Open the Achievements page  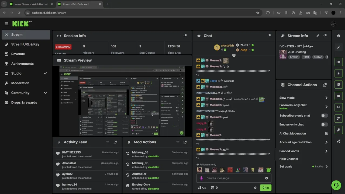(26, 64)
